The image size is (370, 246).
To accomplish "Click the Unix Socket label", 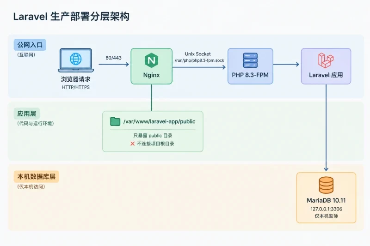I will coord(198,54).
